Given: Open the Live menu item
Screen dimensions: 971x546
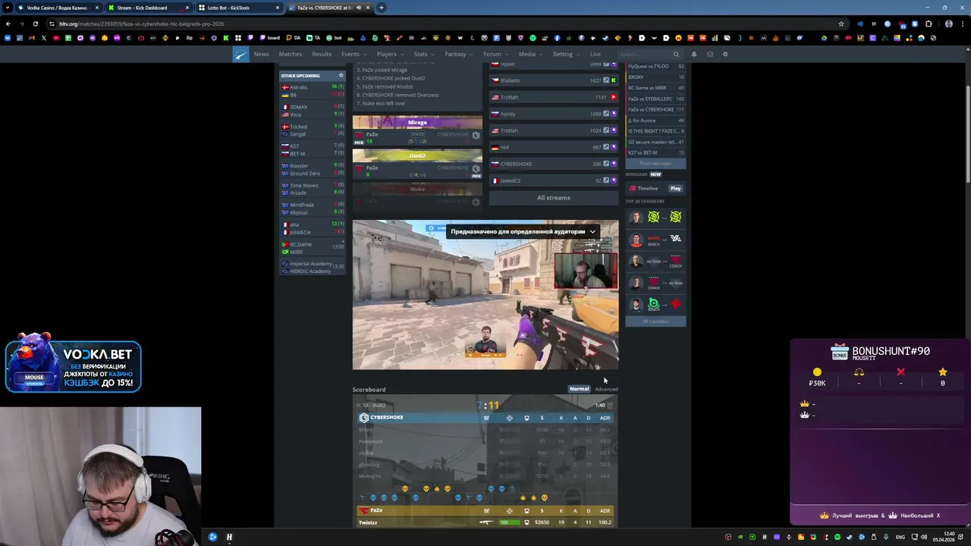Looking at the screenshot, I should pos(595,54).
